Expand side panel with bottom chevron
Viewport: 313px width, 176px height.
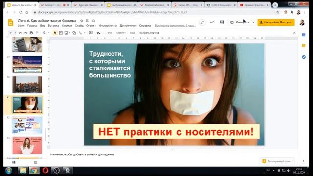[303, 161]
